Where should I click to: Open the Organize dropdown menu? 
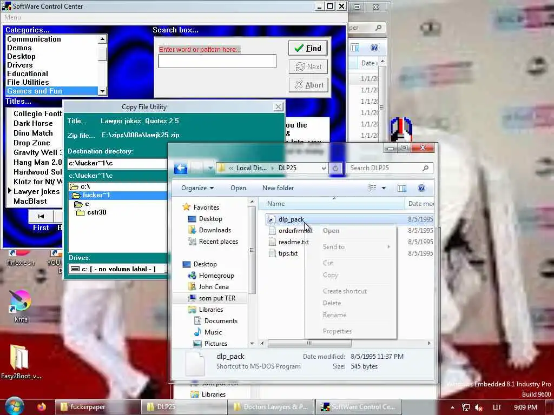click(x=197, y=188)
